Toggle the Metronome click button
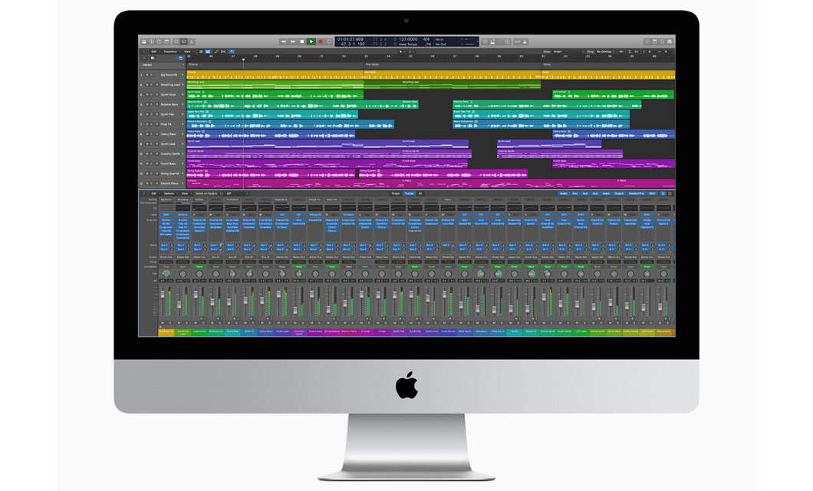Image resolution: width=813 pixels, height=491 pixels. [525, 41]
